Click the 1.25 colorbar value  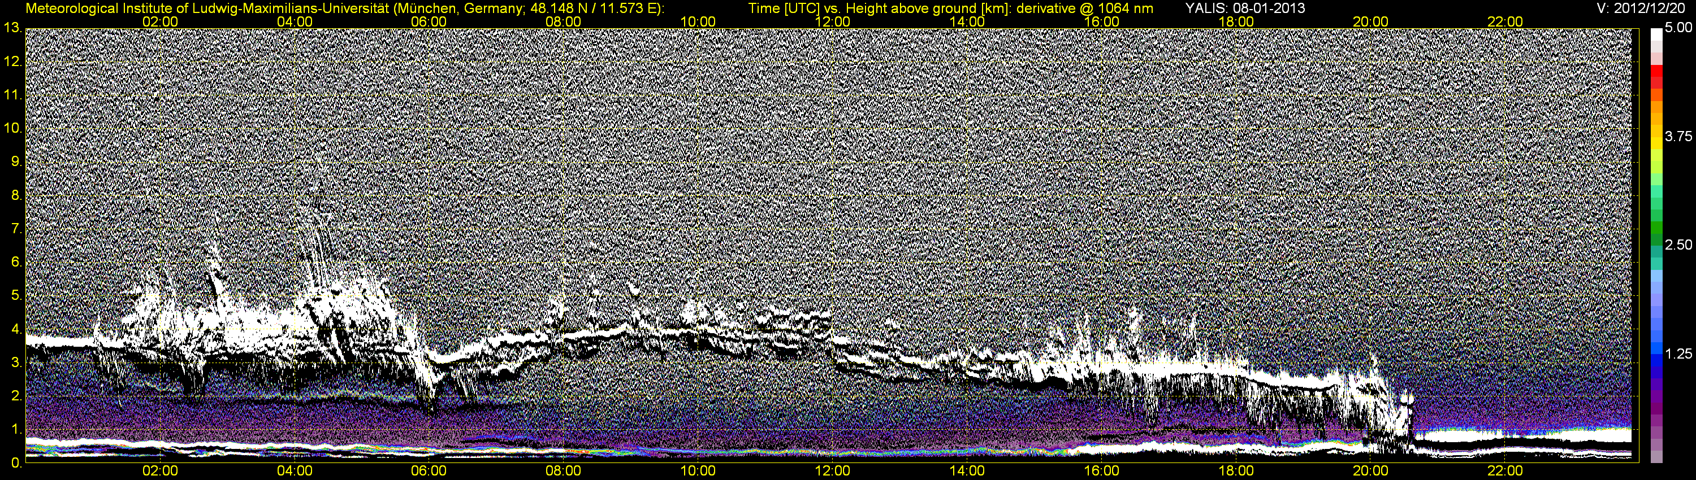(1678, 354)
